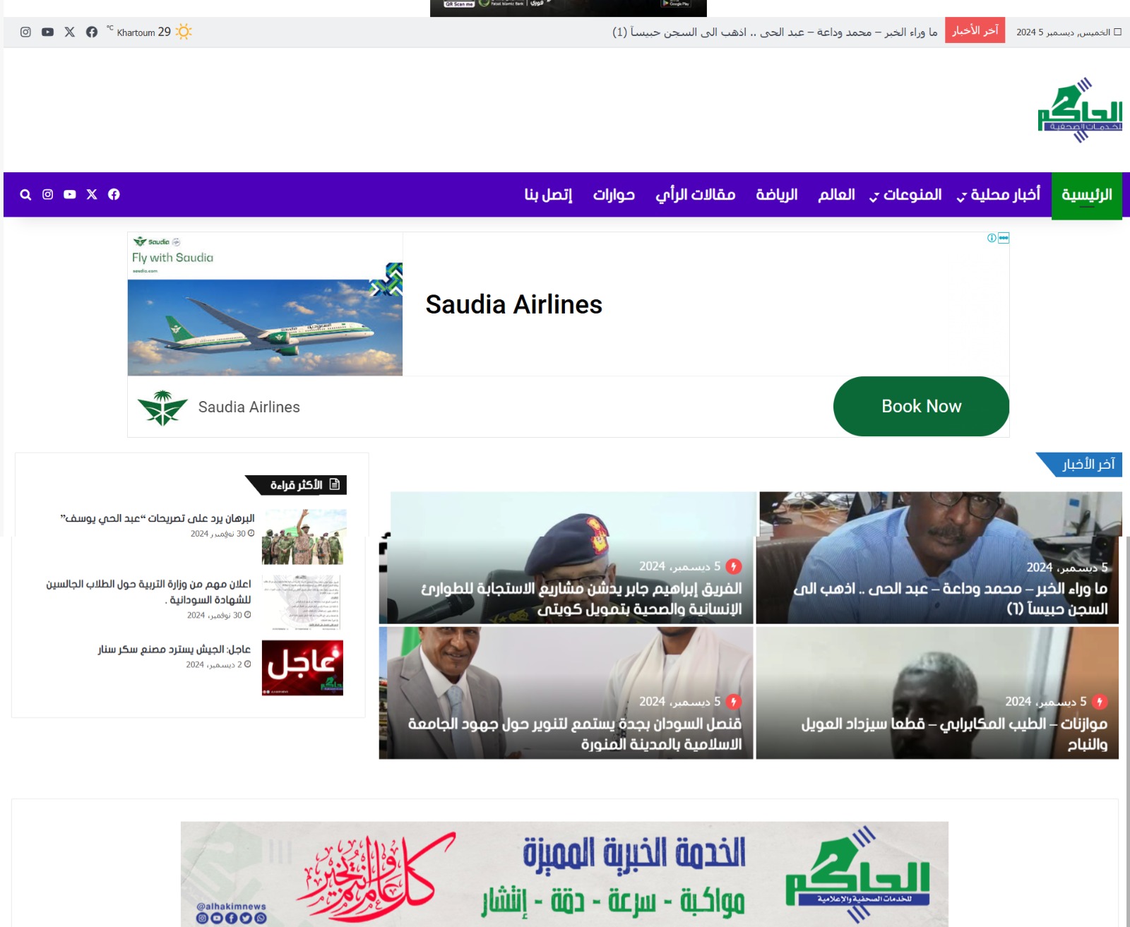
Task: Open the مقالات الرأي menu item
Action: point(695,195)
